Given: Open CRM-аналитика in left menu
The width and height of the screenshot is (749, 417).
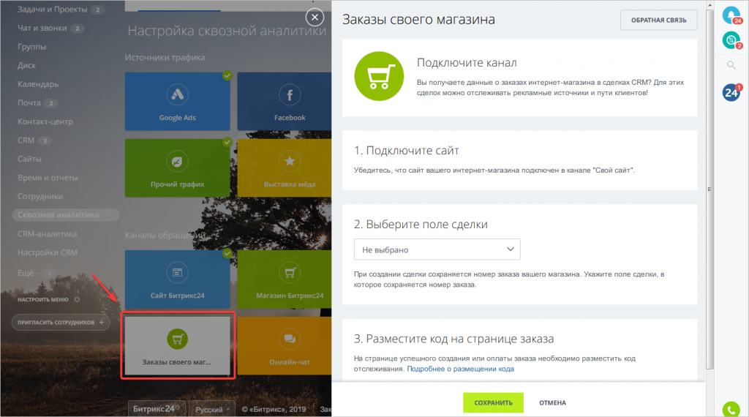Looking at the screenshot, I should (x=48, y=234).
